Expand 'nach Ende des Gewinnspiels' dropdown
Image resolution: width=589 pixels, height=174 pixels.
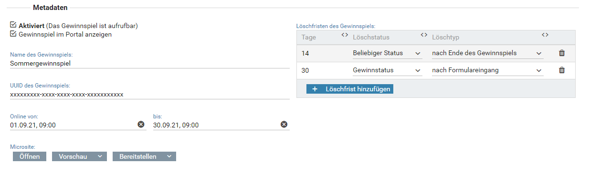pos(487,53)
